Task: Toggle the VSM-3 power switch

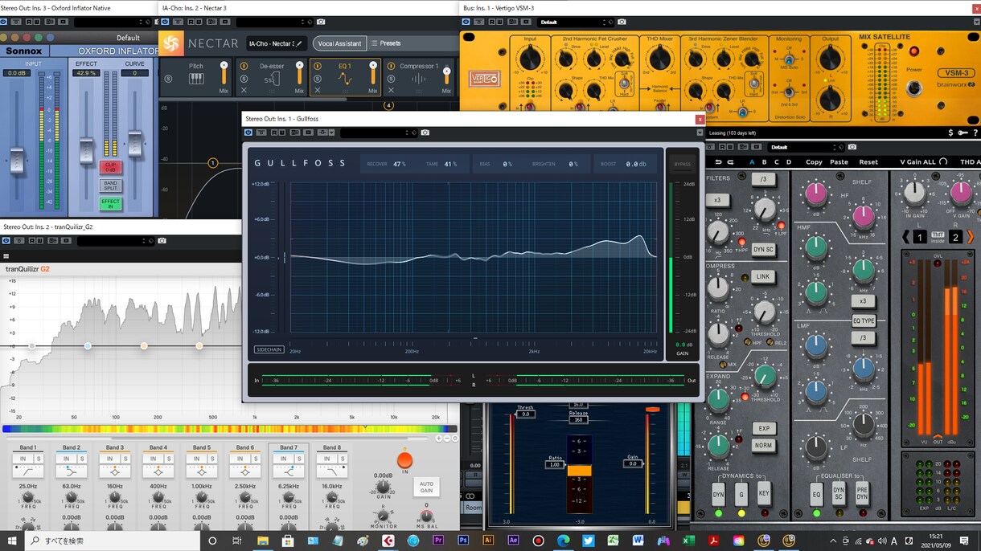Action: point(914,89)
